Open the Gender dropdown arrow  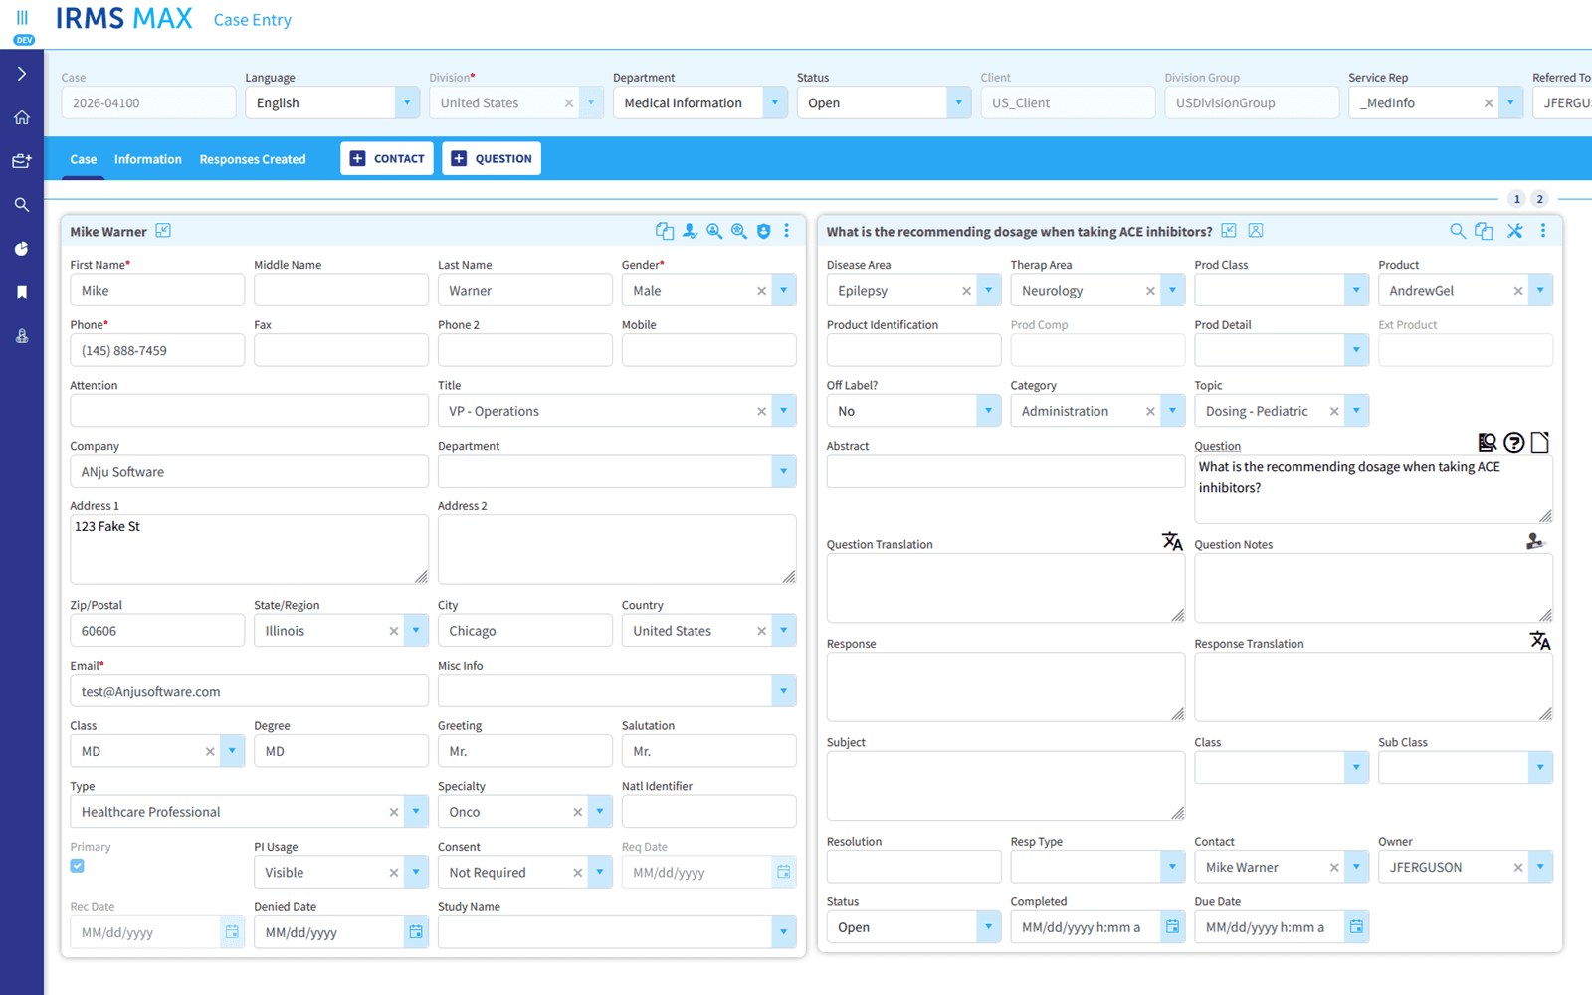click(784, 291)
